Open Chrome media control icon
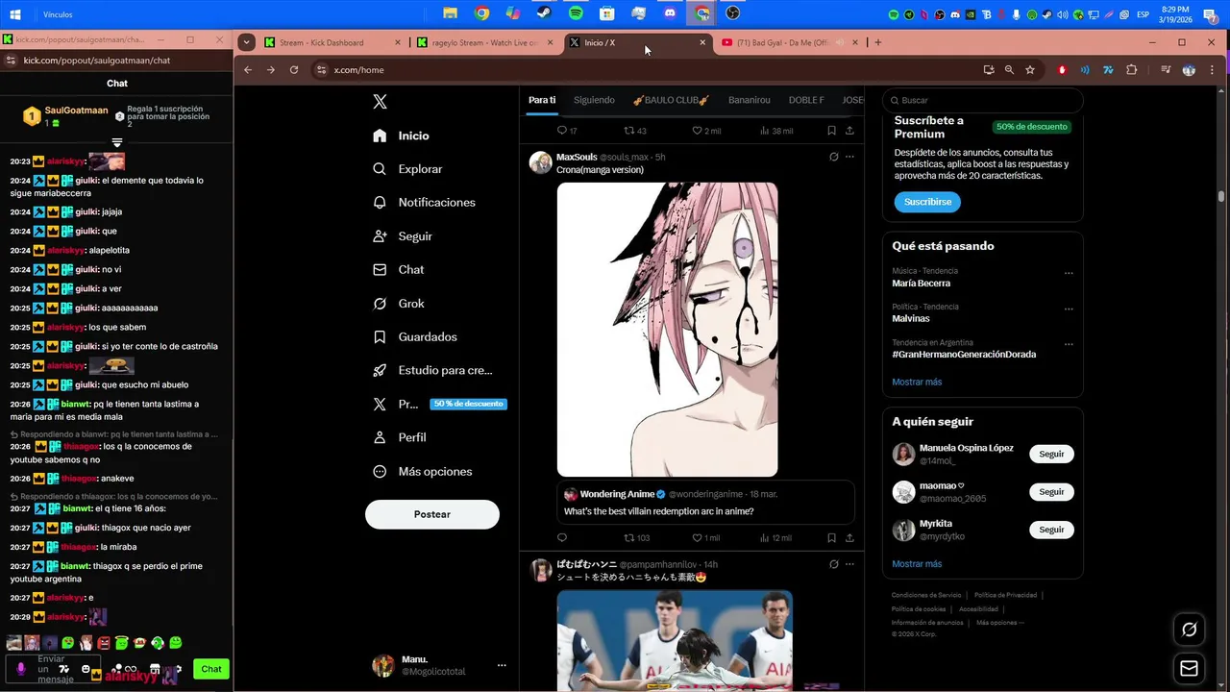Image resolution: width=1230 pixels, height=692 pixels. [1165, 70]
